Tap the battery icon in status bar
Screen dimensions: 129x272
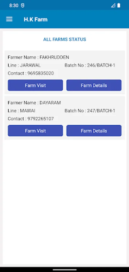(119, 5)
